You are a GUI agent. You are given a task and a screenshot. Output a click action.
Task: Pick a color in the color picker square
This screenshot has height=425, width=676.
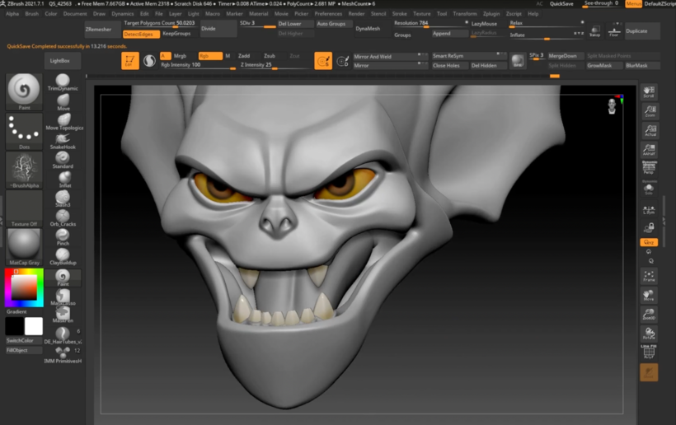click(24, 287)
